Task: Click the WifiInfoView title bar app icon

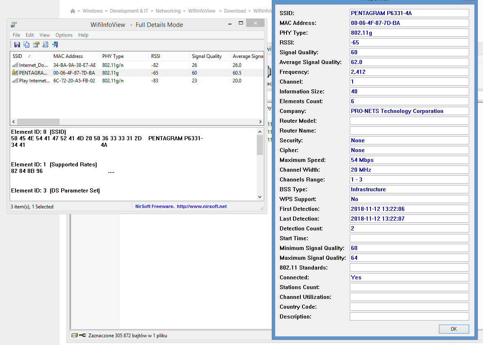Action: [14, 24]
